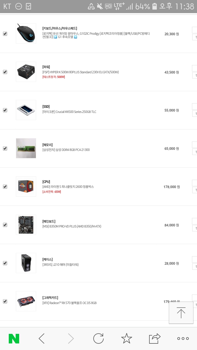Uncheck the Logitech G102 mouse item
Viewport: 197px width, 350px height.
click(5, 34)
